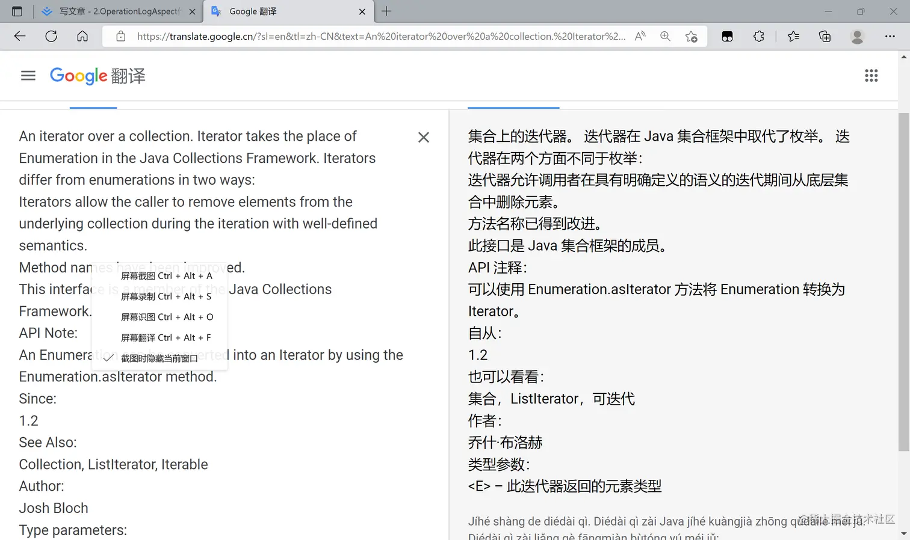Click translated text '乔什·布洛赫'
The height and width of the screenshot is (540, 910).
click(506, 443)
